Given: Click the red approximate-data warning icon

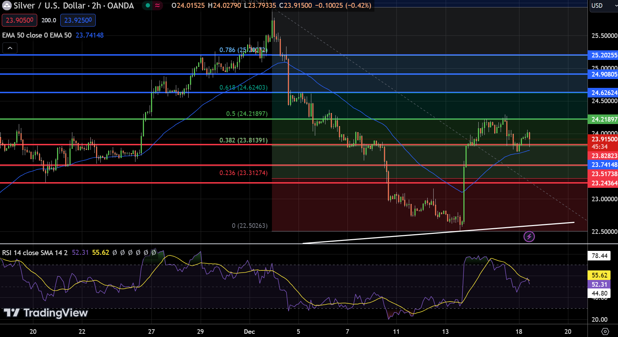Looking at the screenshot, I should tap(157, 5).
